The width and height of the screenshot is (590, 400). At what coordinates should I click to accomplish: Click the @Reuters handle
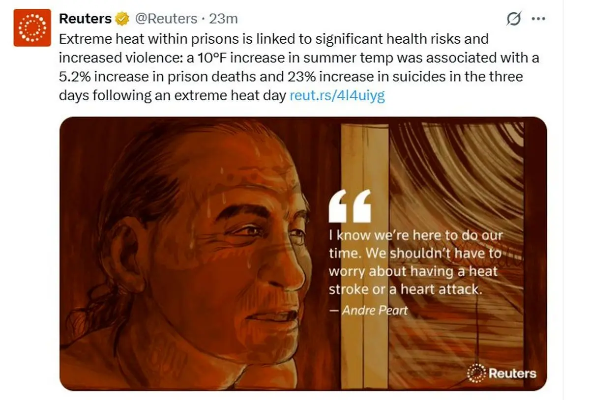pyautogui.click(x=165, y=19)
